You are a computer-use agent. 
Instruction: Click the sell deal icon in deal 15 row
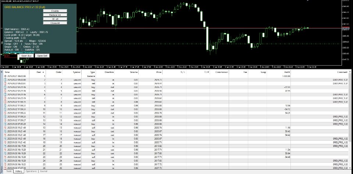click(x=6, y=127)
